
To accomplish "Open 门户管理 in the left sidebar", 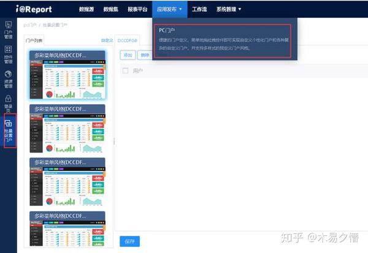I will (x=8, y=30).
